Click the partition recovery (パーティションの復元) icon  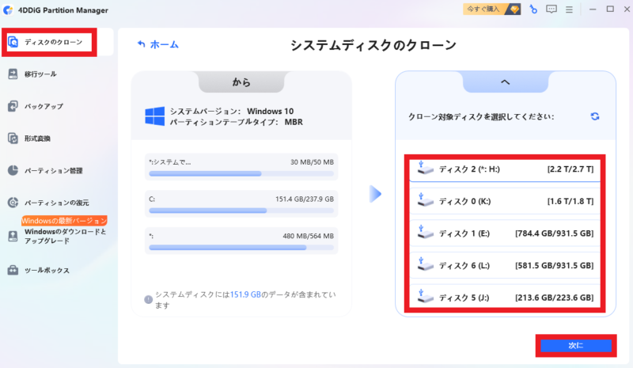click(x=13, y=203)
